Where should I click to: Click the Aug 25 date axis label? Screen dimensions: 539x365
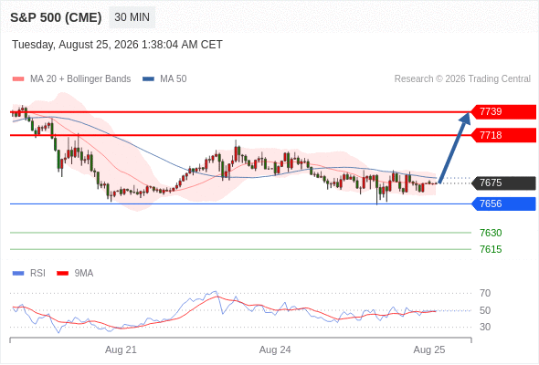(429, 349)
